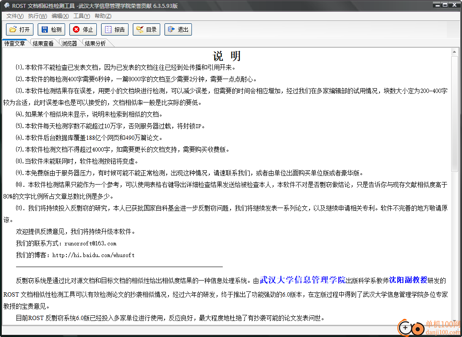Click the 说 明 heading

[x=227, y=56]
